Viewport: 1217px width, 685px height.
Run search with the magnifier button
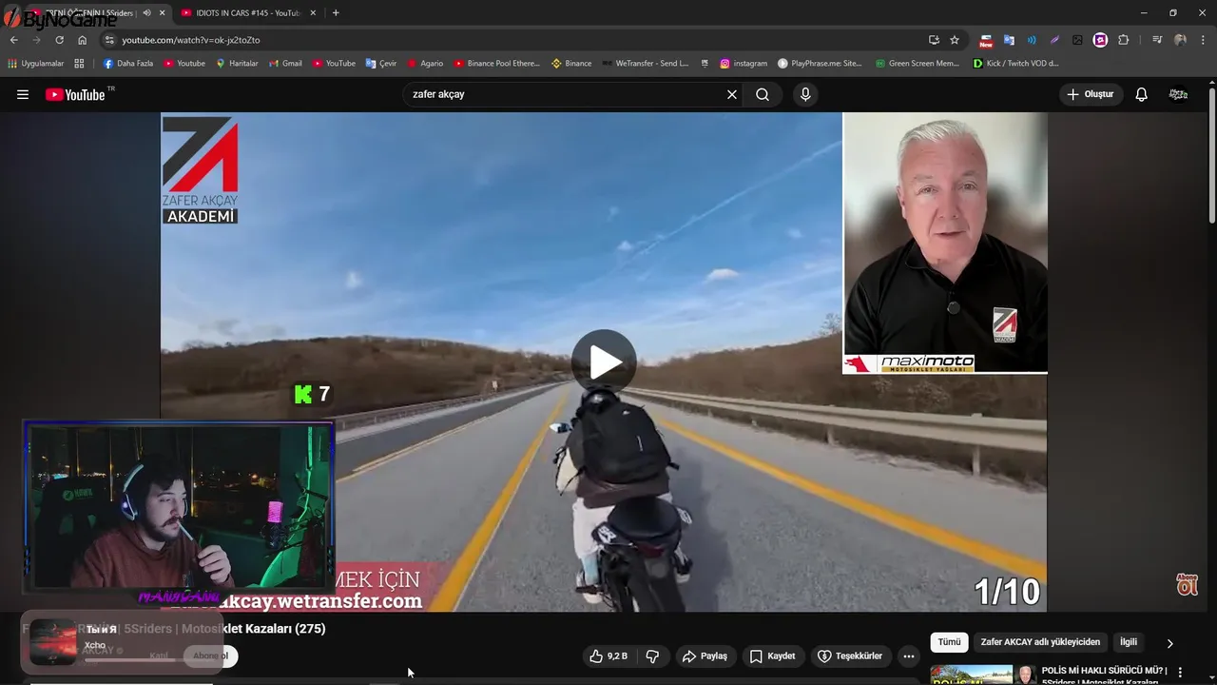(x=763, y=94)
